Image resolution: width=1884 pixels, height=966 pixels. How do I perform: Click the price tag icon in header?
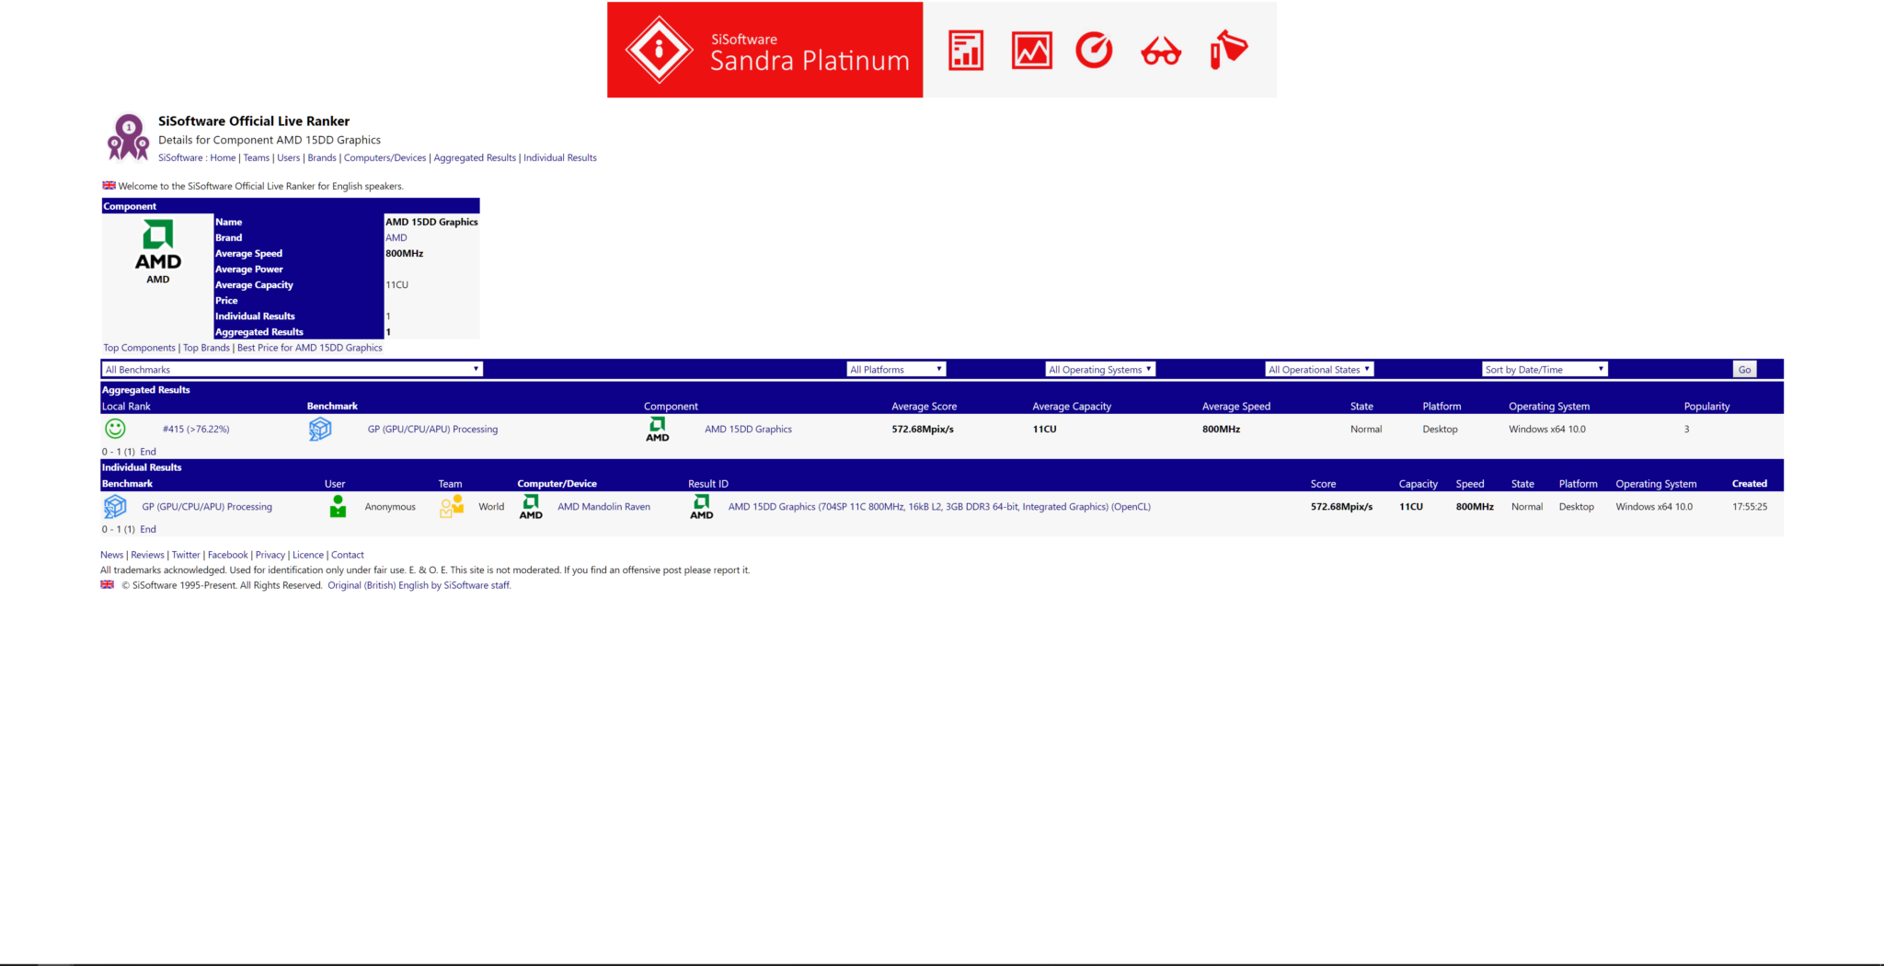pyautogui.click(x=1228, y=50)
